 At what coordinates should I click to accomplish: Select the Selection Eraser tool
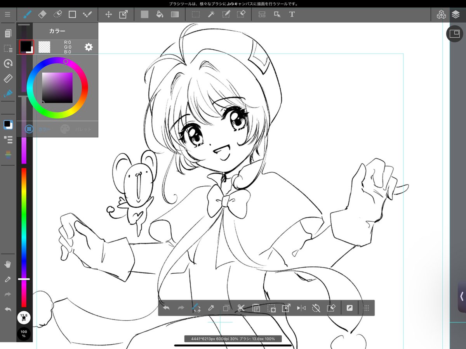tap(241, 14)
